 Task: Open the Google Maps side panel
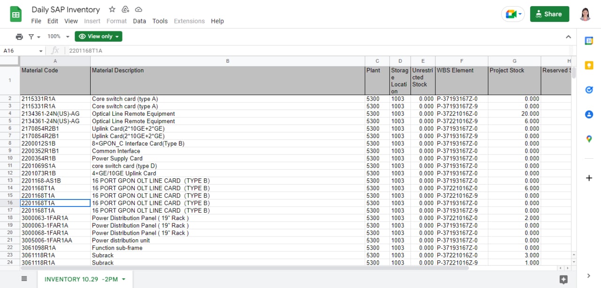coord(589,139)
